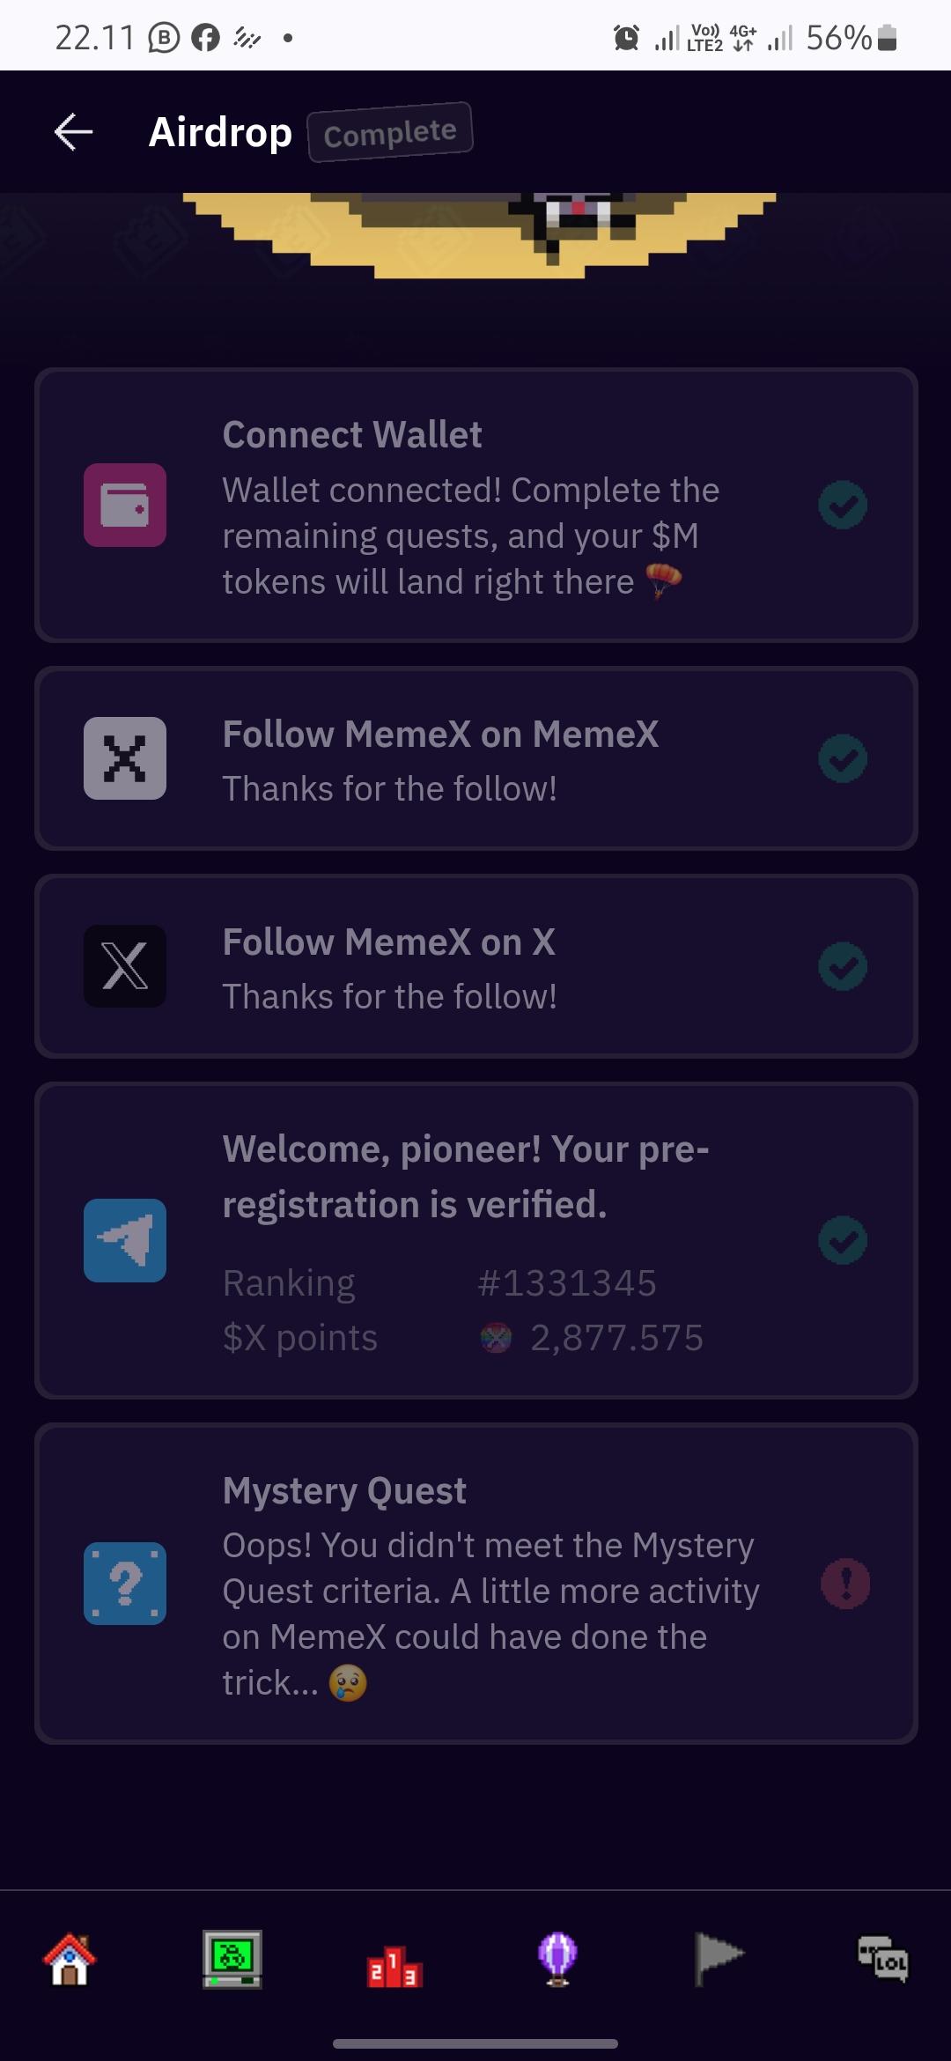Tap the Complete status badge

390,133
